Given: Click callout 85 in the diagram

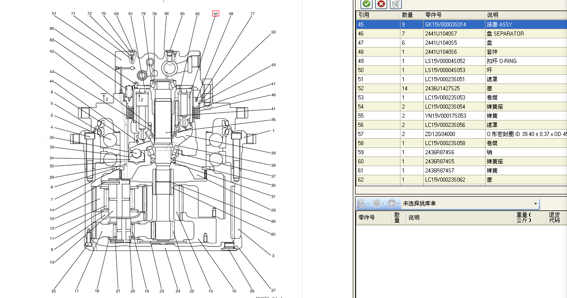Looking at the screenshot, I should pyautogui.click(x=273, y=235).
